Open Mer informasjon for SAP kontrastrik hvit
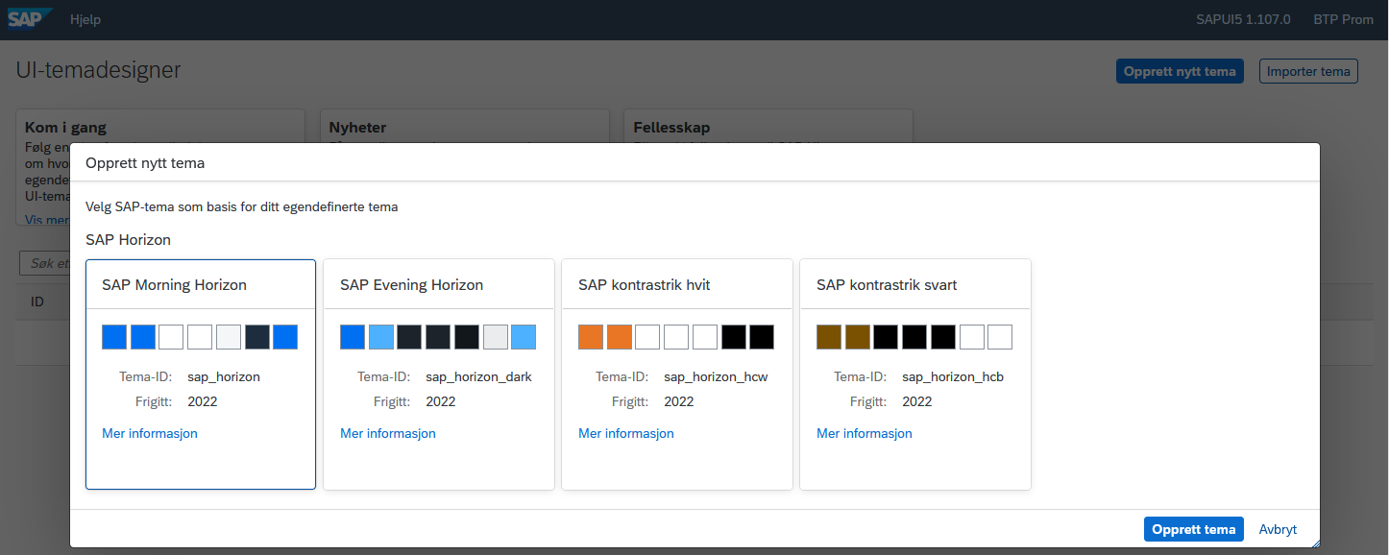This screenshot has width=1389, height=555. click(625, 433)
